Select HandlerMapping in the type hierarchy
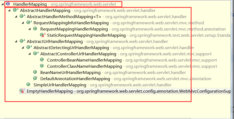234x119 pixels. tap(30, 4)
